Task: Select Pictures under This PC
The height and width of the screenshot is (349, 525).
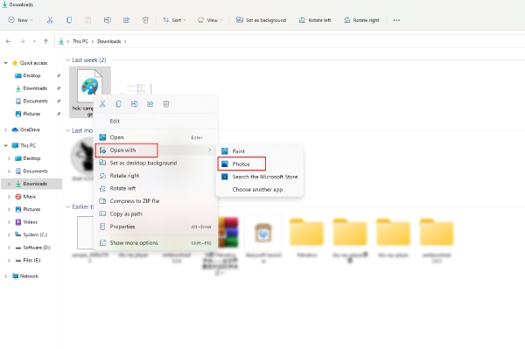Action: pyautogui.click(x=31, y=209)
